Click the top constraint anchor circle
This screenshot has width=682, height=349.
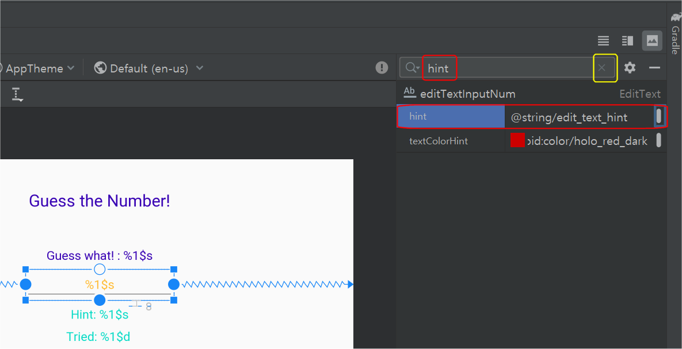(100, 270)
